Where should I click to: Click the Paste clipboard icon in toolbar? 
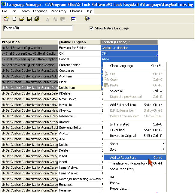point(63,19)
